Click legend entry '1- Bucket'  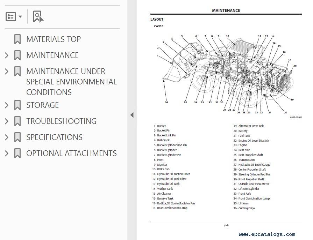click(x=160, y=126)
